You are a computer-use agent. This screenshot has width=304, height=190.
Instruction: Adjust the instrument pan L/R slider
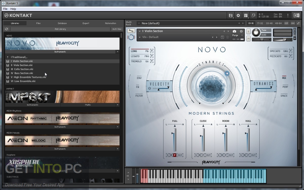coord(262,39)
